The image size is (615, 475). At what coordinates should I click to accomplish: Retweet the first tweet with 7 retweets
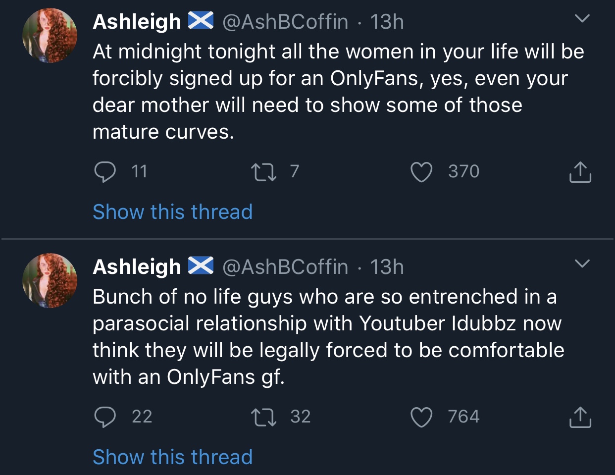pos(264,172)
